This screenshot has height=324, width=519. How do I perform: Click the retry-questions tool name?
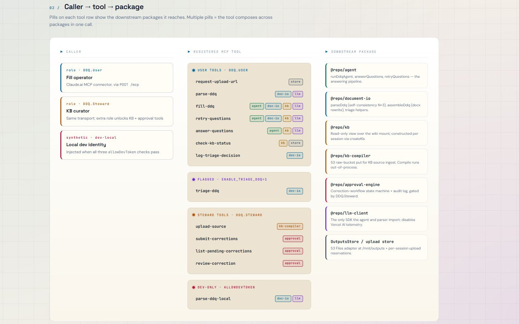tap(213, 119)
